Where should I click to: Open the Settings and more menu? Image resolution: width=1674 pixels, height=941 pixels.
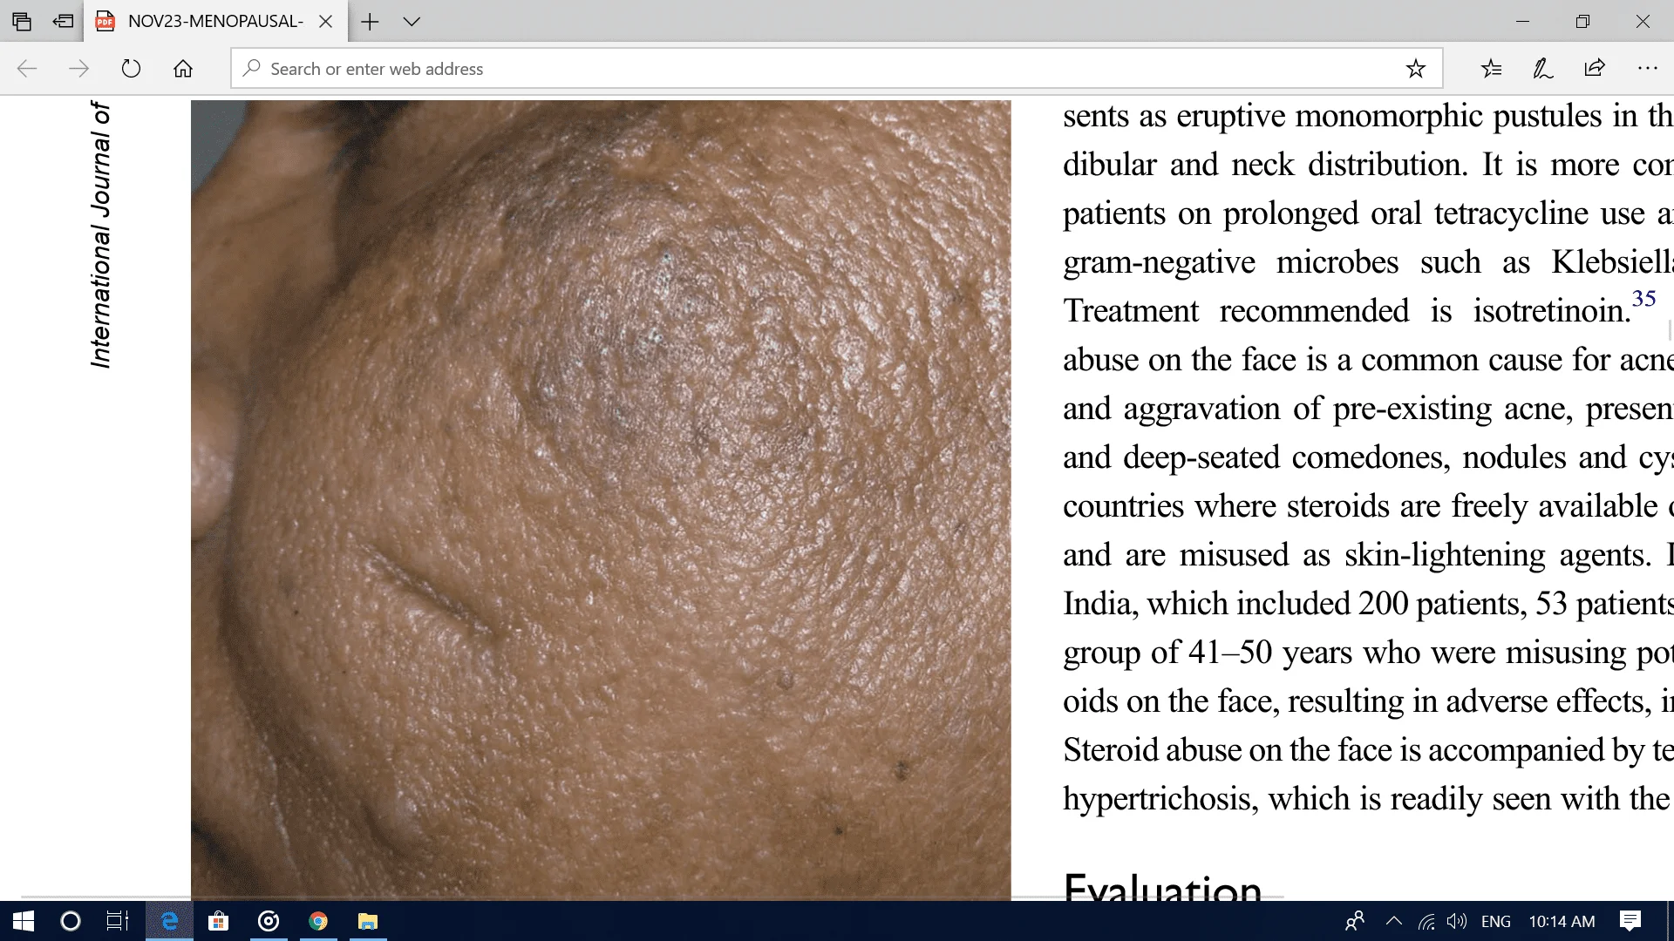[x=1646, y=68]
